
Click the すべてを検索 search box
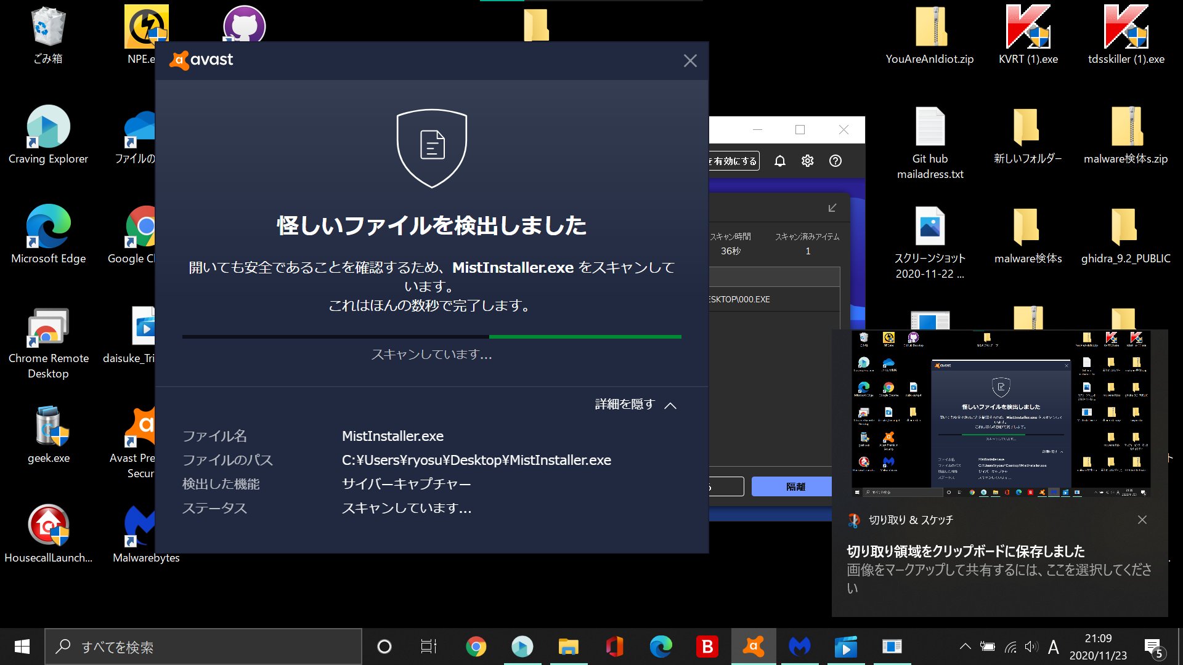(203, 647)
